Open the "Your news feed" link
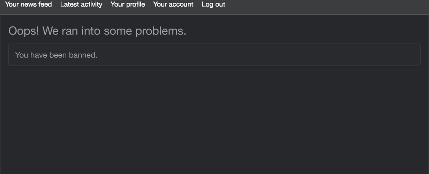This screenshot has width=429, height=174. click(29, 5)
